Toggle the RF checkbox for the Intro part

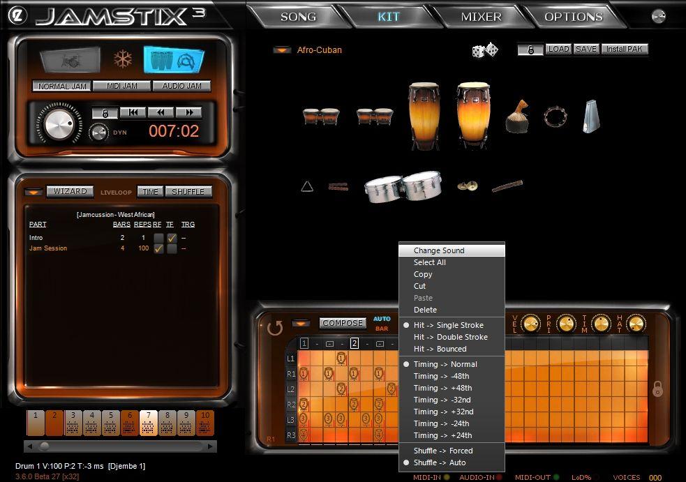158,238
